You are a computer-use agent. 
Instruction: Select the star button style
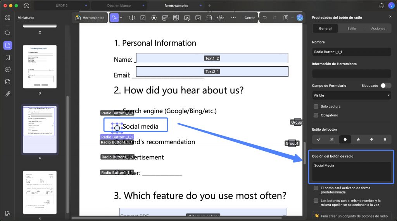pos(358,140)
